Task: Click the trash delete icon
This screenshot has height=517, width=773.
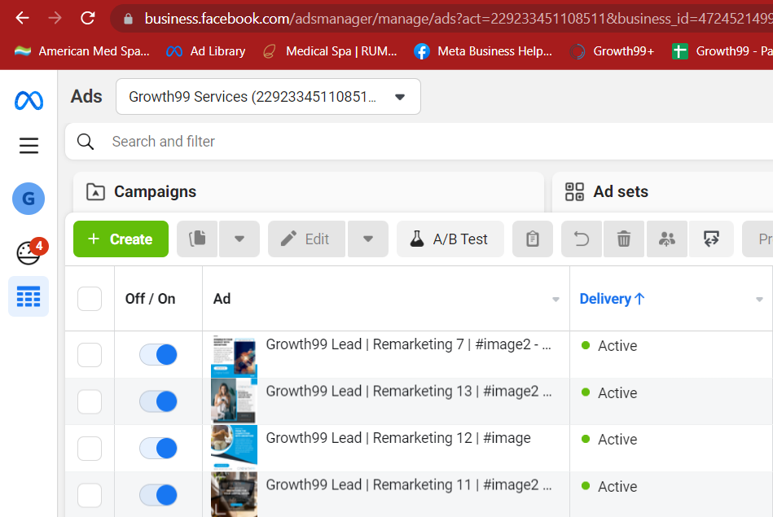Action: coord(624,239)
